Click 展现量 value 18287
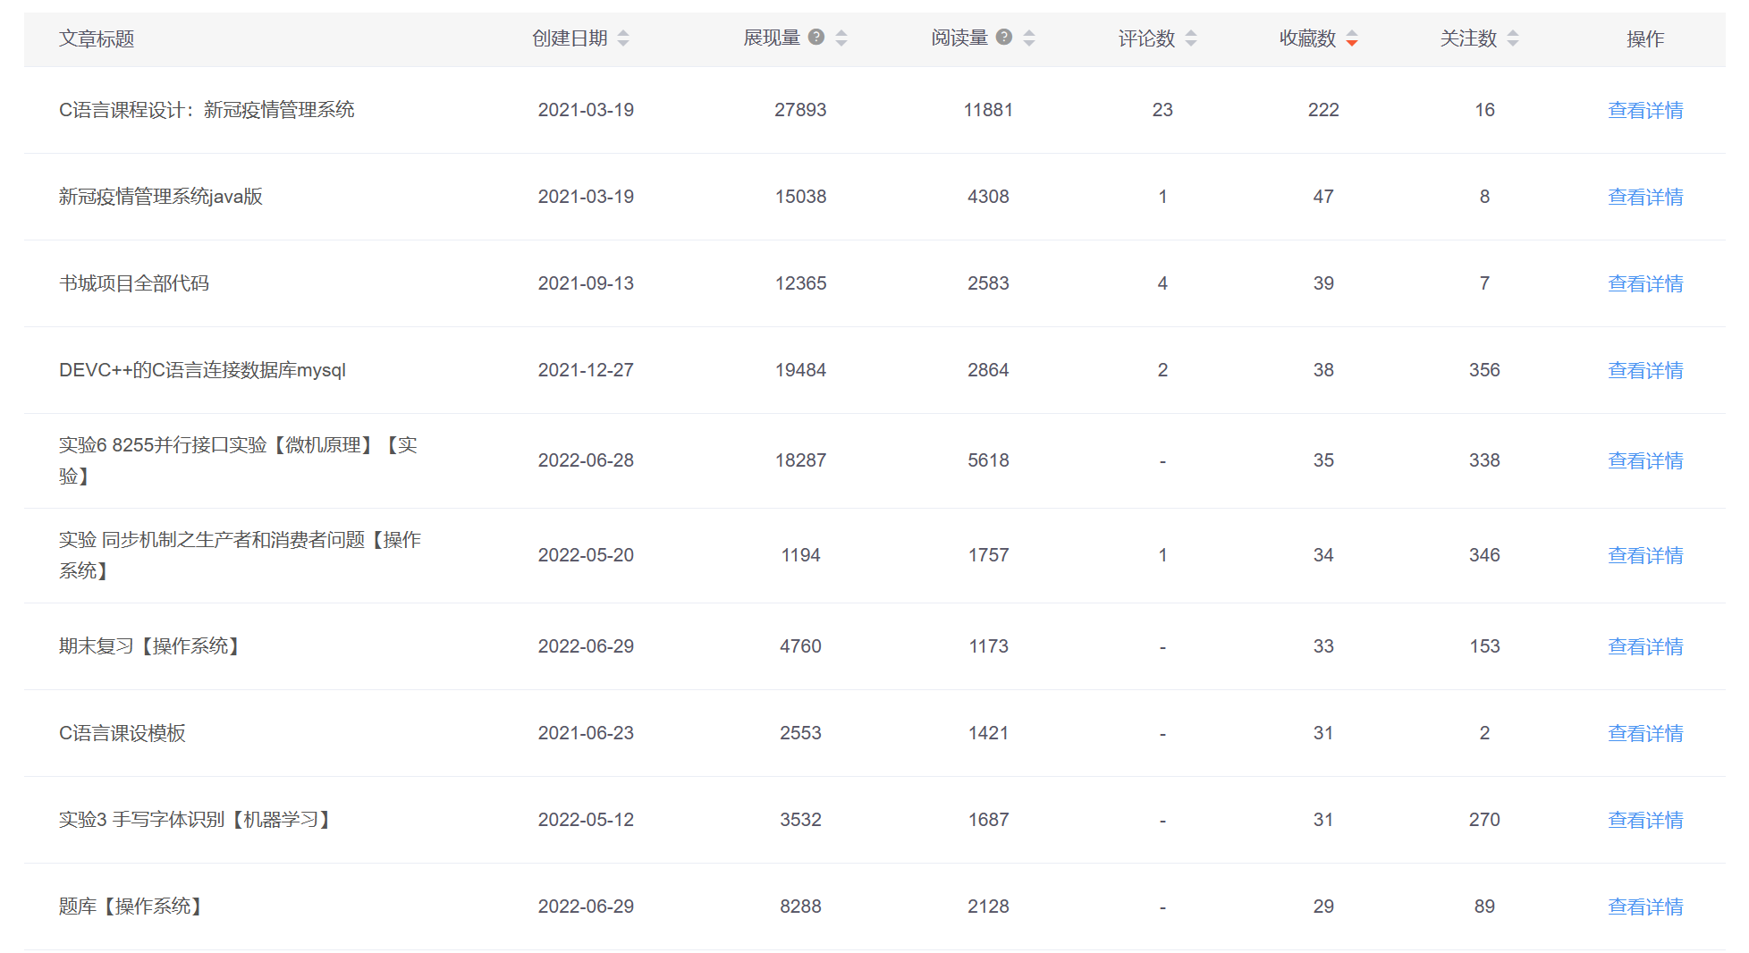This screenshot has height=953, width=1749. pyautogui.click(x=800, y=460)
